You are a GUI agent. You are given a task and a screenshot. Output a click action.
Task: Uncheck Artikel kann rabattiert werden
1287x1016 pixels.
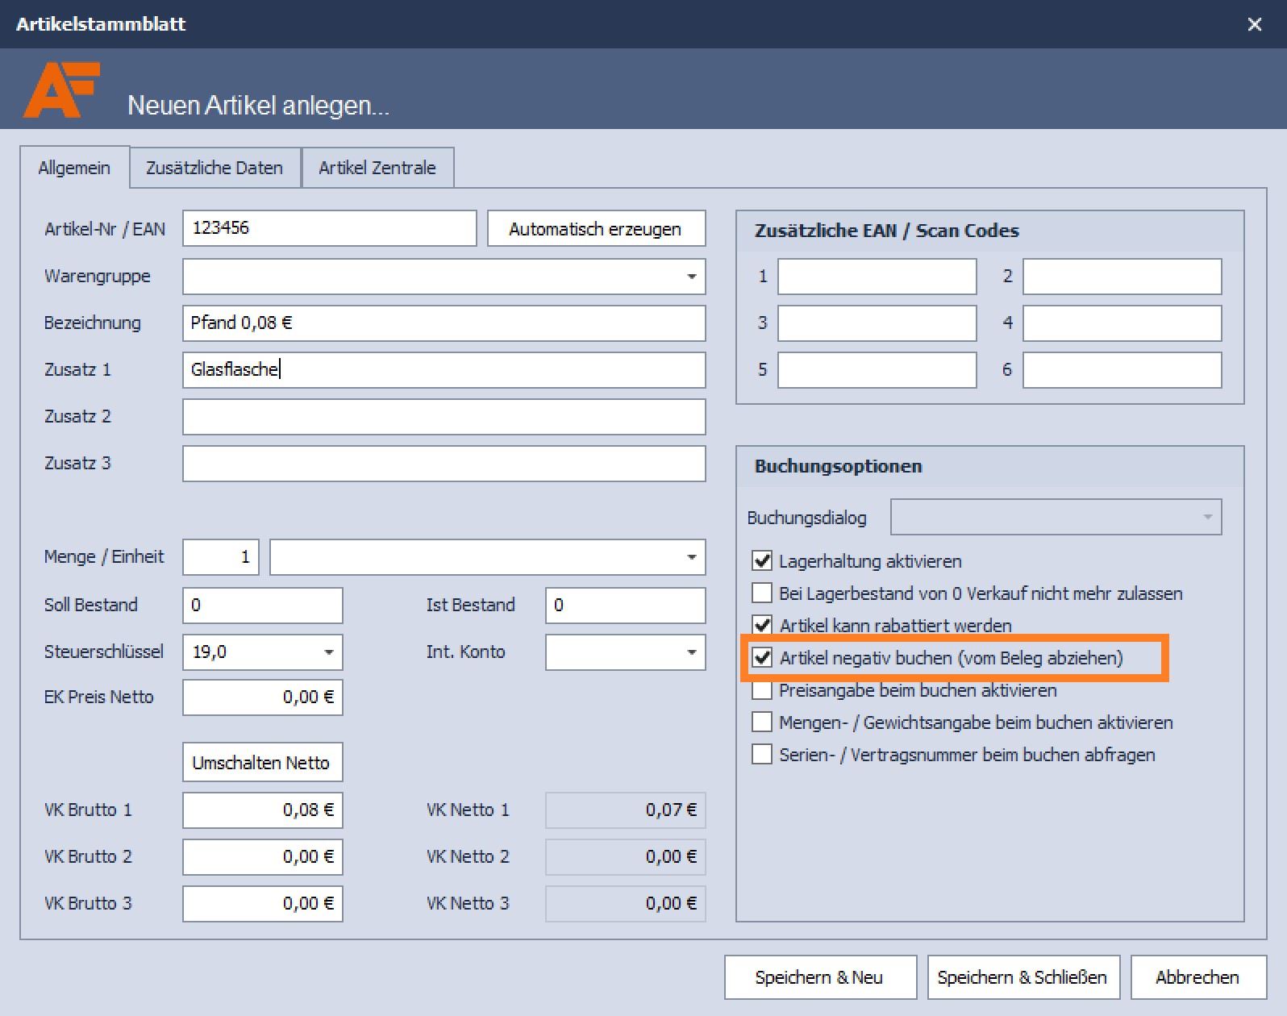pyautogui.click(x=762, y=625)
